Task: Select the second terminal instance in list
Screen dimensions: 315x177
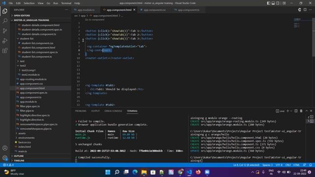Action: point(311,121)
